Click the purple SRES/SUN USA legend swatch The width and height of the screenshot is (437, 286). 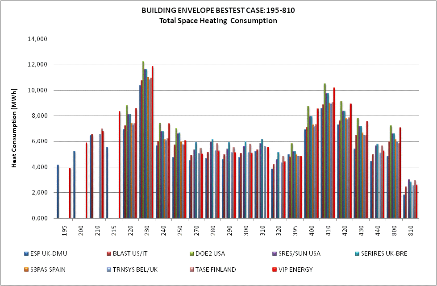(x=274, y=254)
